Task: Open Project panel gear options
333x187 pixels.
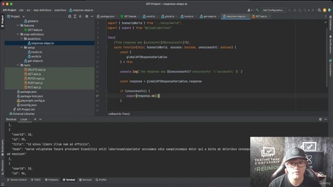Action: [x=87, y=16]
